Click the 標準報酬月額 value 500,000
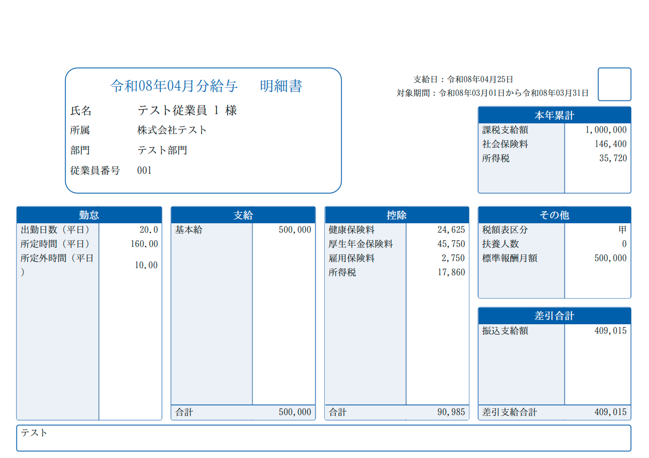The image size is (649, 458). [610, 258]
